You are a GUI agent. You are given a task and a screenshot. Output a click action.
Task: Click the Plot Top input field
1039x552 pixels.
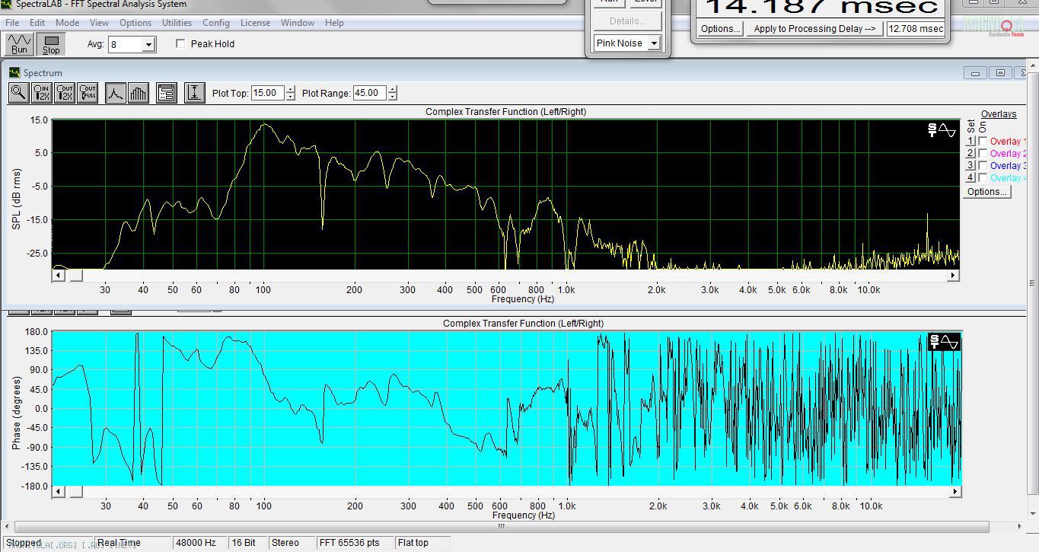click(x=268, y=93)
